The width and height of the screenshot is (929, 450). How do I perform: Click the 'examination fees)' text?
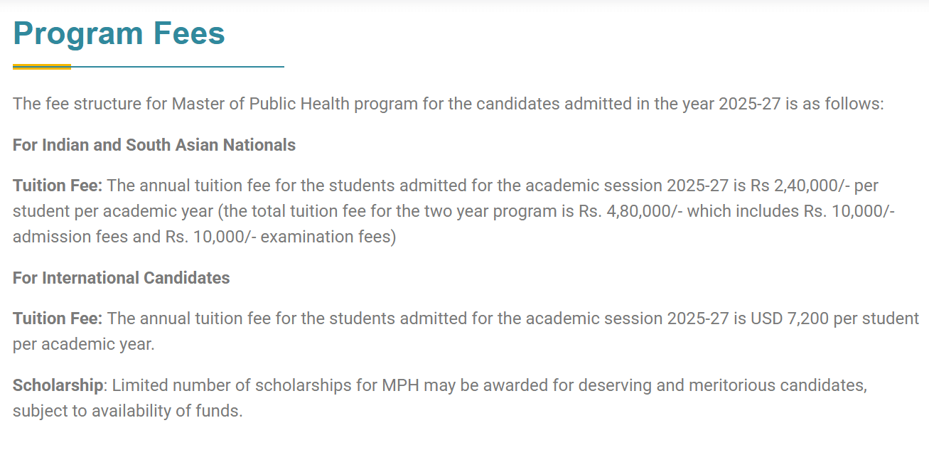pos(328,237)
